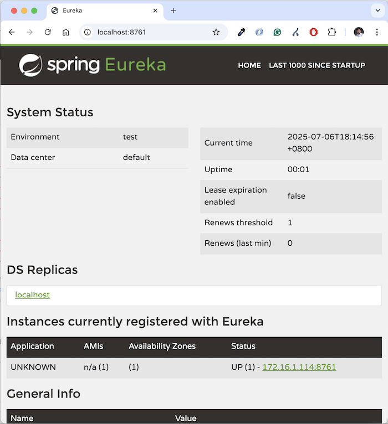
Task: Bookmark this page with the star
Action: (216, 33)
